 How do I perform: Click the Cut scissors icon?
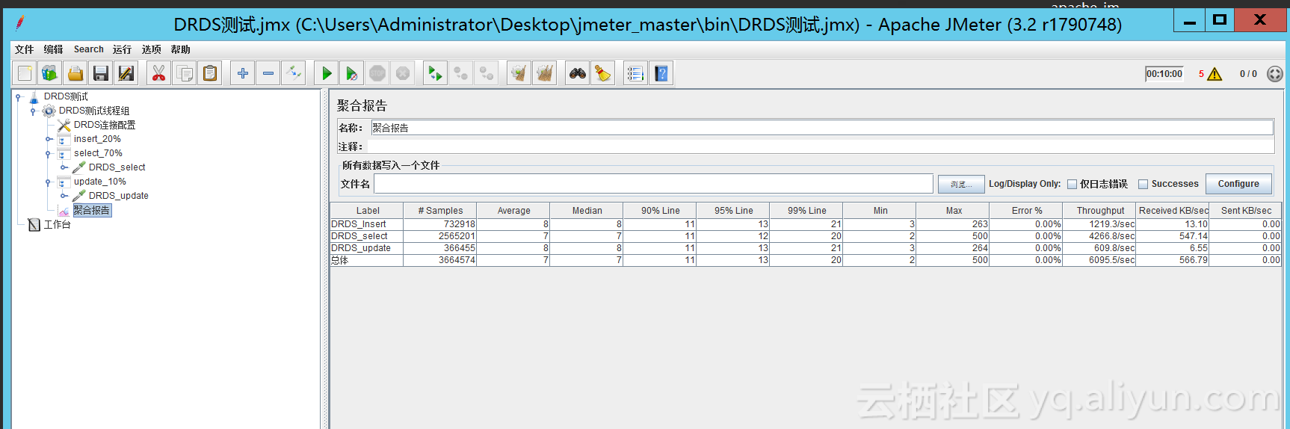158,73
